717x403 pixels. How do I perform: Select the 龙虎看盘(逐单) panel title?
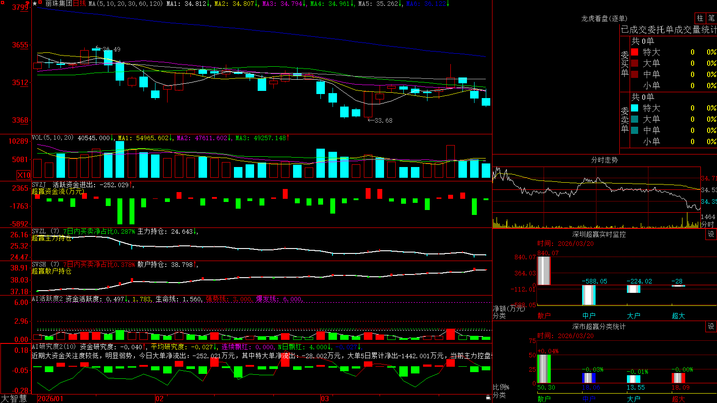pyautogui.click(x=604, y=18)
